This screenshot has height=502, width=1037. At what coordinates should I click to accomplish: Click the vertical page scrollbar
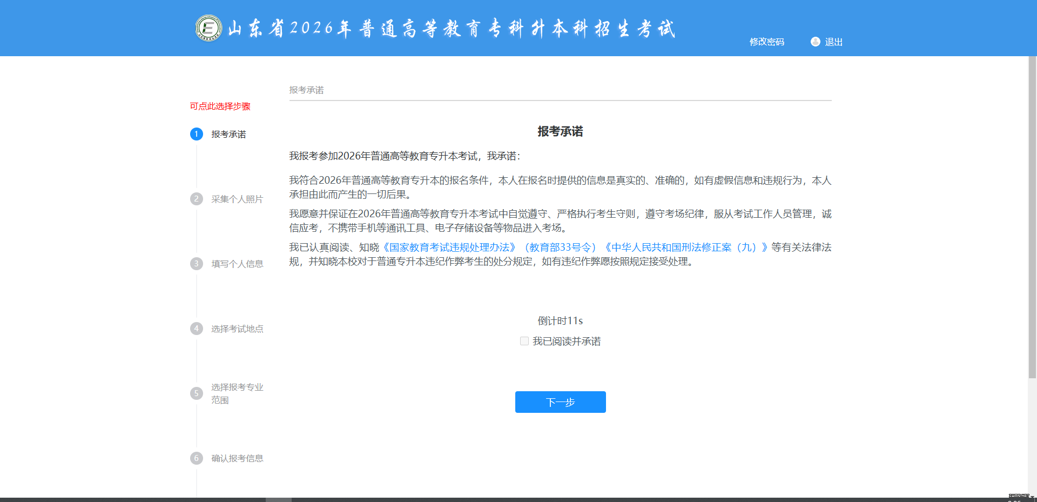point(1032,216)
